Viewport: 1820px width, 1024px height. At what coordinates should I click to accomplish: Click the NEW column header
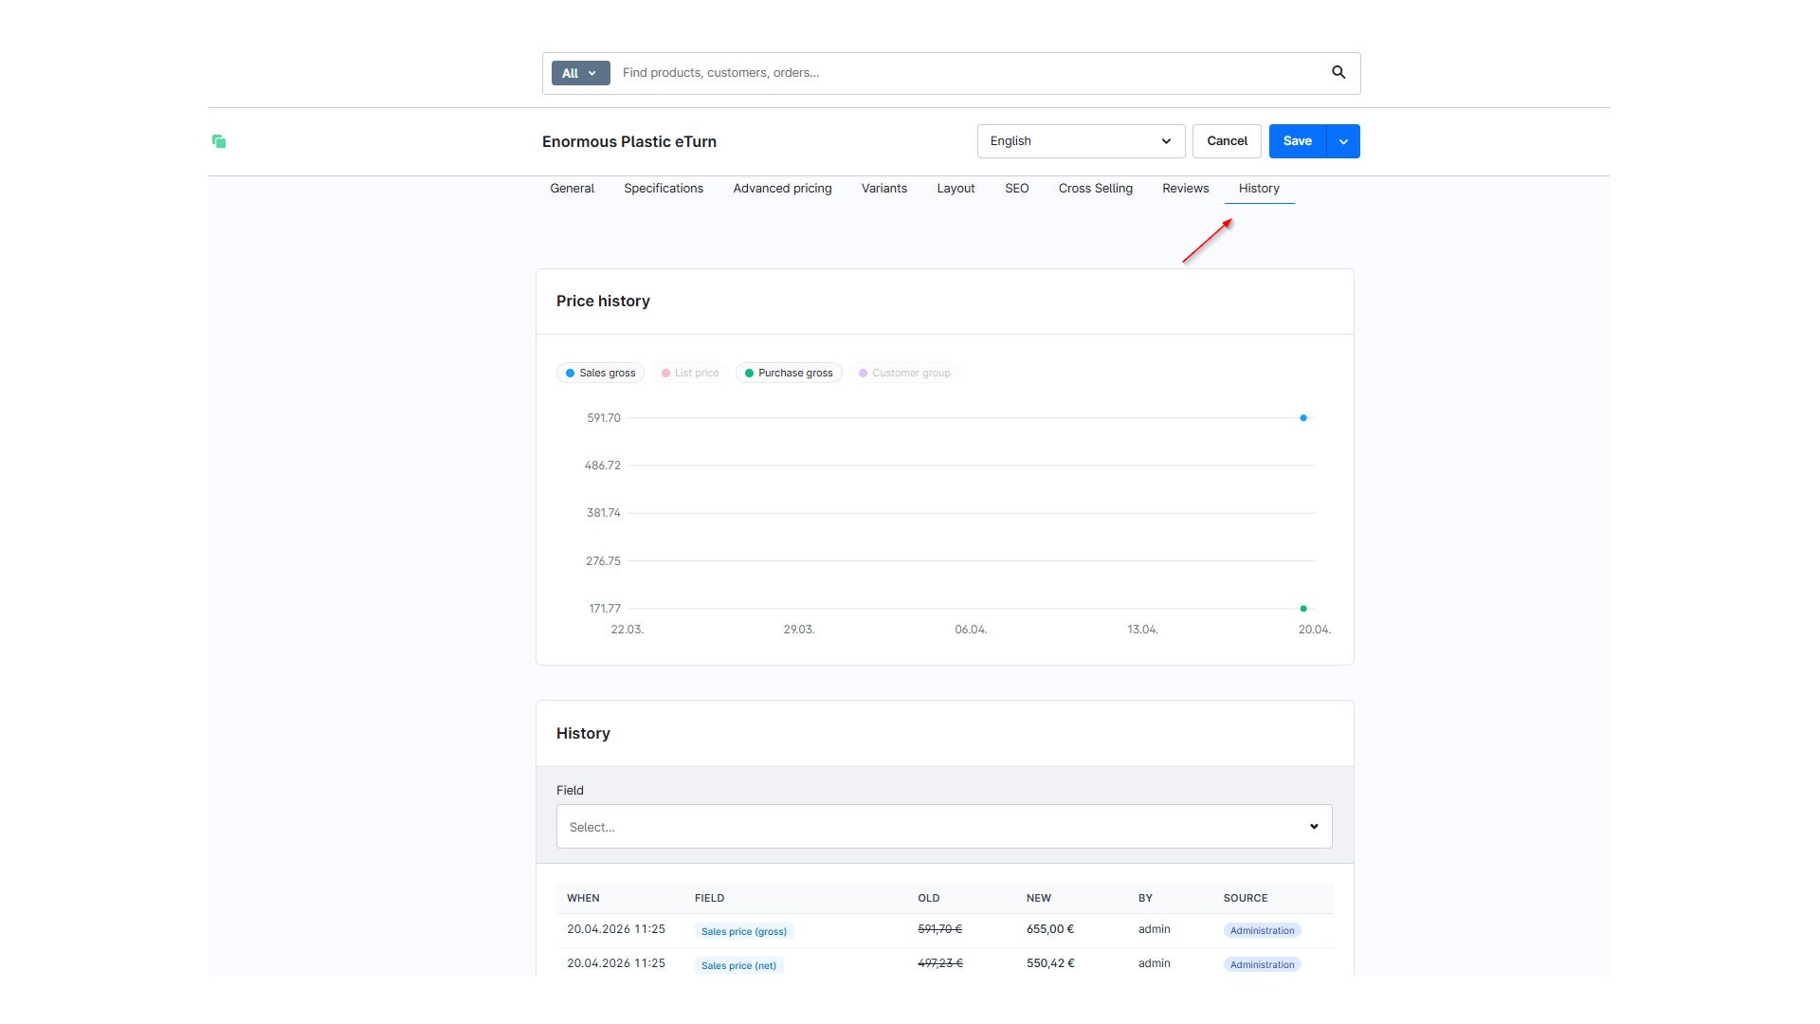click(x=1039, y=898)
